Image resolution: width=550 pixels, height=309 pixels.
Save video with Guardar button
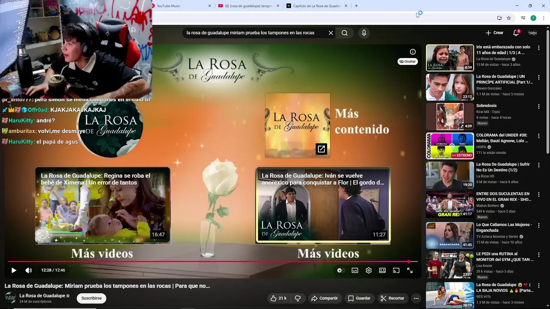(359, 298)
